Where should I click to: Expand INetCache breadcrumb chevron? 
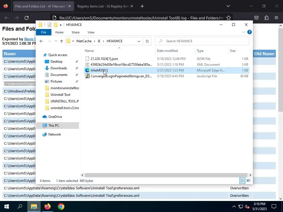(95, 41)
